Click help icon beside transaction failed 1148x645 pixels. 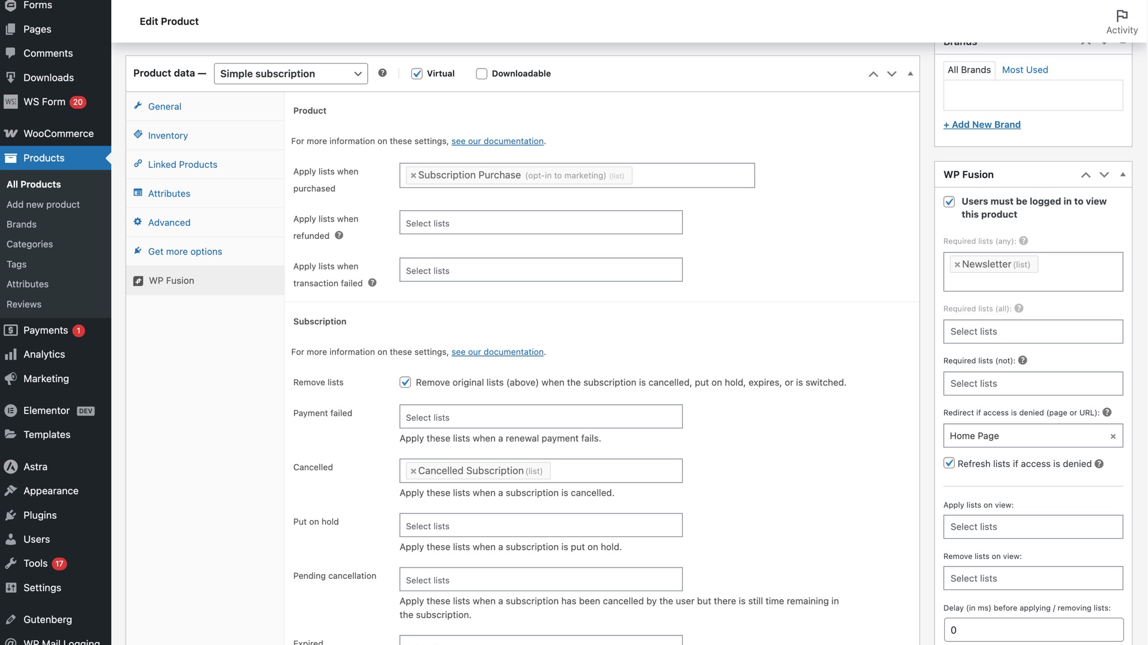coord(373,282)
